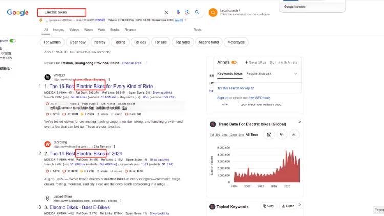Screen dimensions: 384x216
Task: Switch to the Books tab
Action: coord(115,30)
